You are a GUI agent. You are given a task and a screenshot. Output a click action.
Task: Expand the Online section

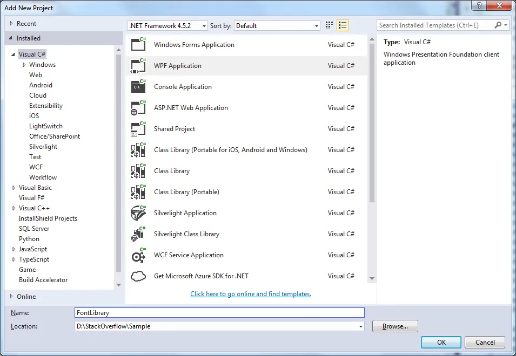[x=11, y=296]
